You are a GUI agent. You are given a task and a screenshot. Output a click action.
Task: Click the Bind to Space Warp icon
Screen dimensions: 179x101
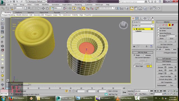pos(11,8)
